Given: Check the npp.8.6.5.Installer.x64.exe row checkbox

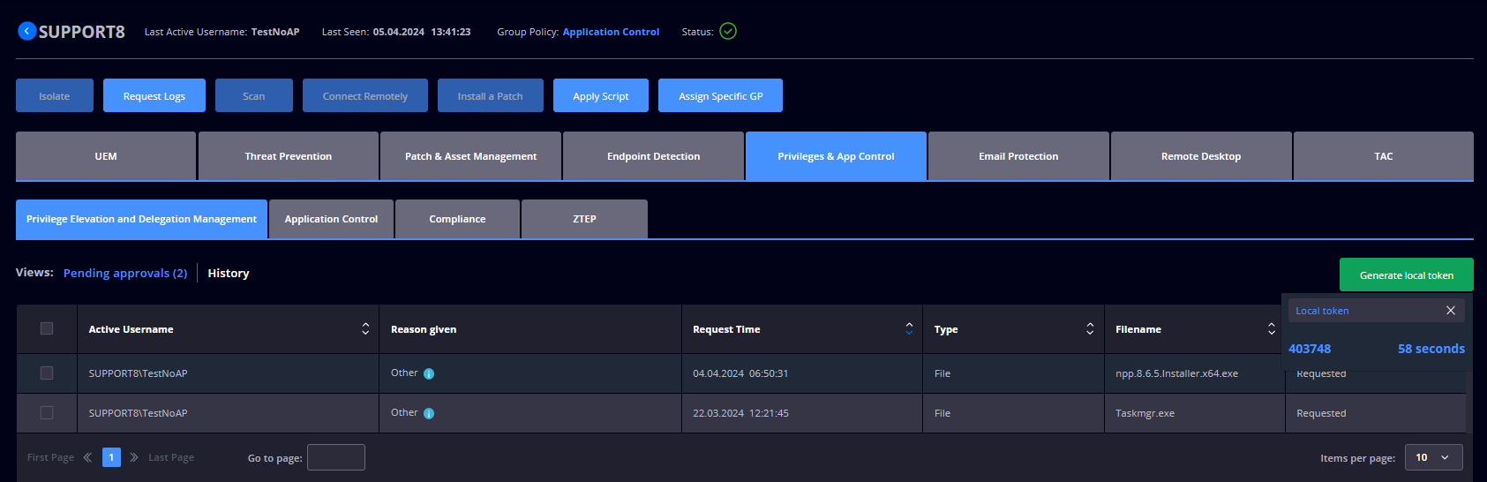Looking at the screenshot, I should [x=47, y=373].
